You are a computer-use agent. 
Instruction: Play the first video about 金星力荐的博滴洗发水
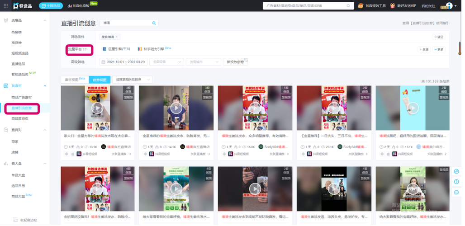click(x=97, y=108)
